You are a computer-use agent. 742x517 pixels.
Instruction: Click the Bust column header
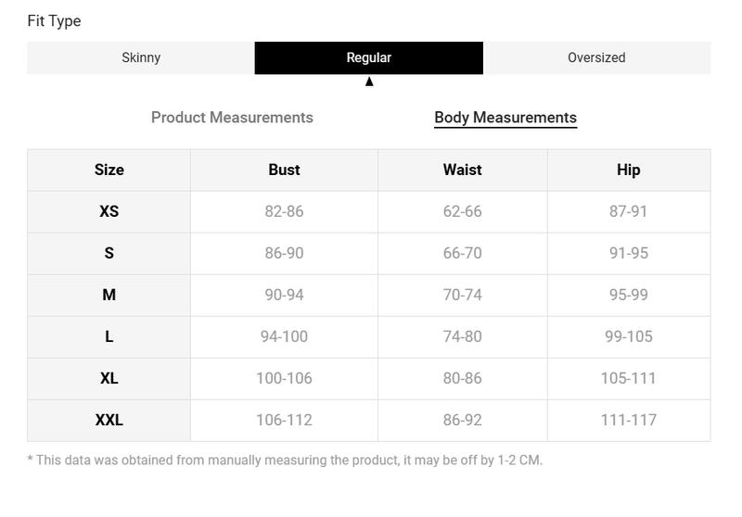(x=284, y=170)
